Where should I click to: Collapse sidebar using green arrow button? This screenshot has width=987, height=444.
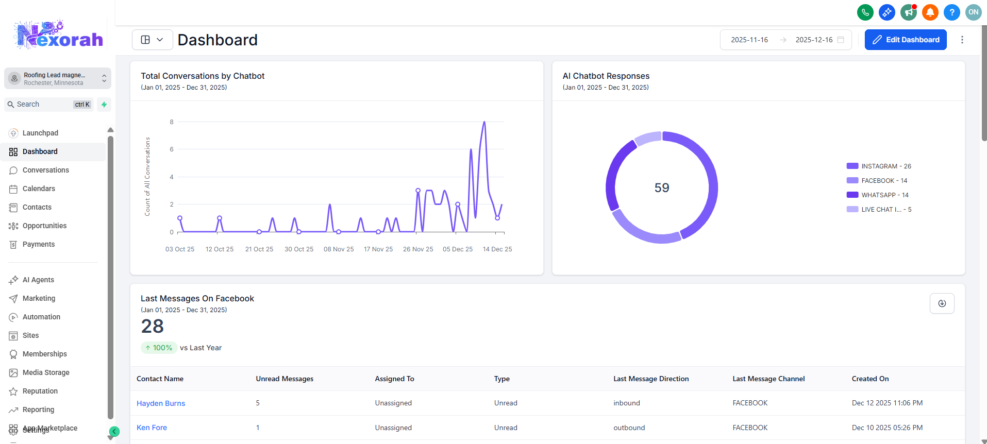pyautogui.click(x=114, y=432)
